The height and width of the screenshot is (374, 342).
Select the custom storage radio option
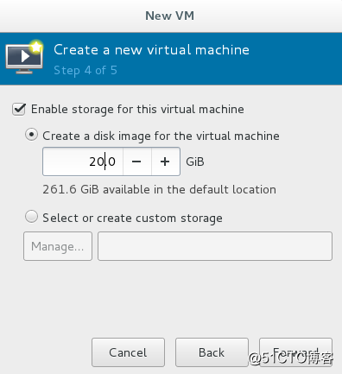coord(31,217)
